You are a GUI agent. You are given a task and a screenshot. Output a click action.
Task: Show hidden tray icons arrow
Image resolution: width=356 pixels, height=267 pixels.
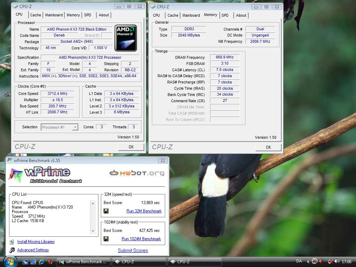[x=308, y=261]
